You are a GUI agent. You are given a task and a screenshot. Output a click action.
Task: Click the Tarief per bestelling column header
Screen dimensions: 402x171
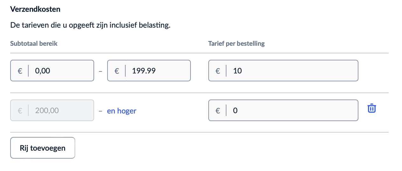[236, 44]
